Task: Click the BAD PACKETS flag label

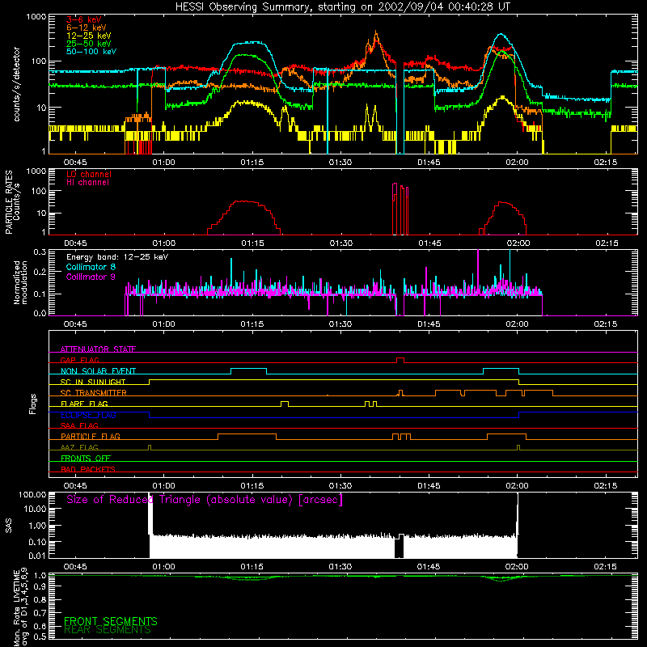Action: click(x=88, y=469)
